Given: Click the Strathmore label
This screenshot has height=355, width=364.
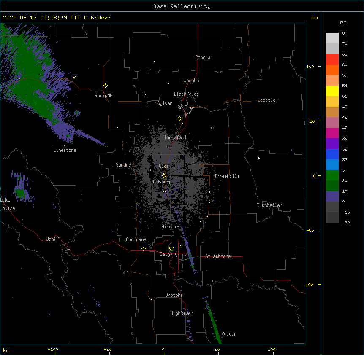Looking at the screenshot, I should [x=218, y=256].
